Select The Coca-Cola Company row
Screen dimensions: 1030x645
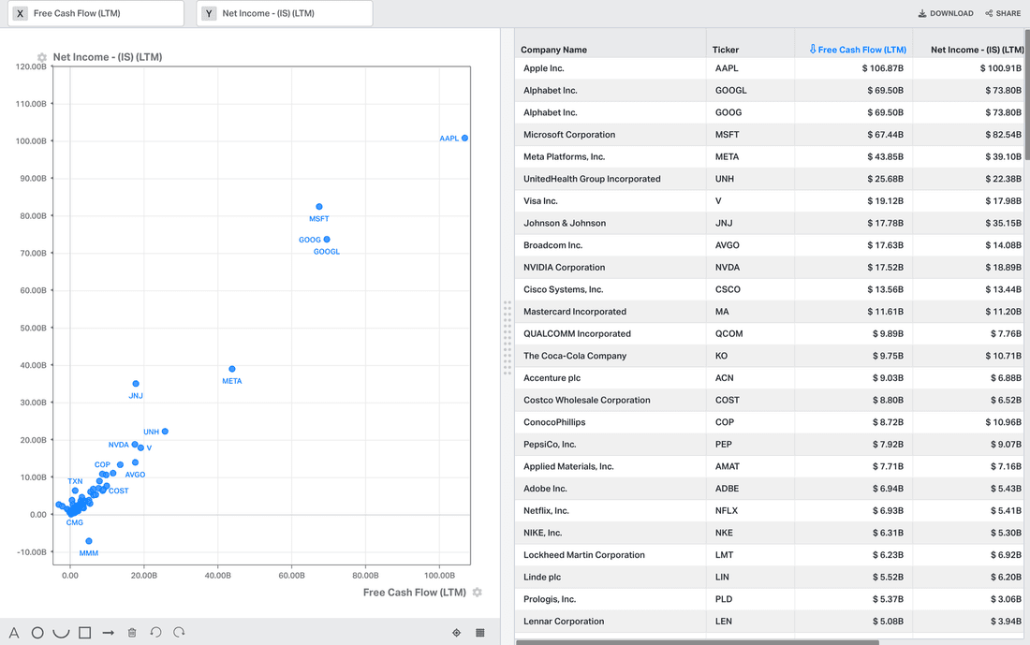point(770,356)
